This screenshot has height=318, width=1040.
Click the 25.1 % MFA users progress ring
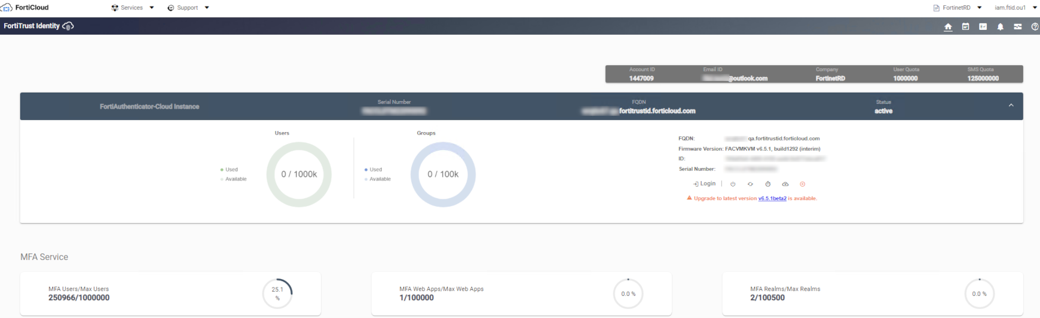pos(277,293)
